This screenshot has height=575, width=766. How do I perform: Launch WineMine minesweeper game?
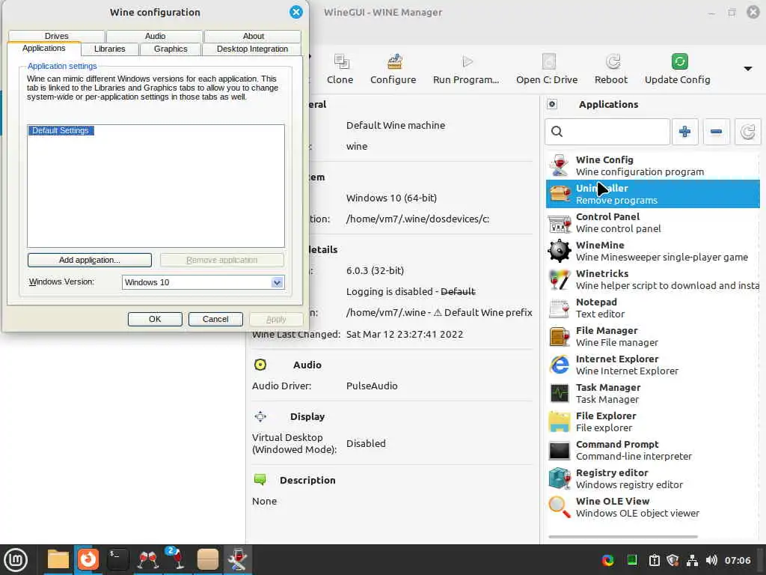[x=652, y=251]
